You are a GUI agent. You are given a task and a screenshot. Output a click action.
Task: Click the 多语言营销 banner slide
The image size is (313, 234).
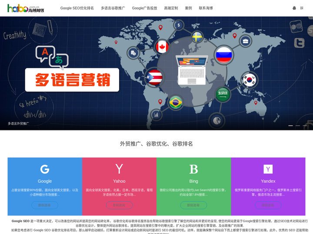tap(156, 73)
